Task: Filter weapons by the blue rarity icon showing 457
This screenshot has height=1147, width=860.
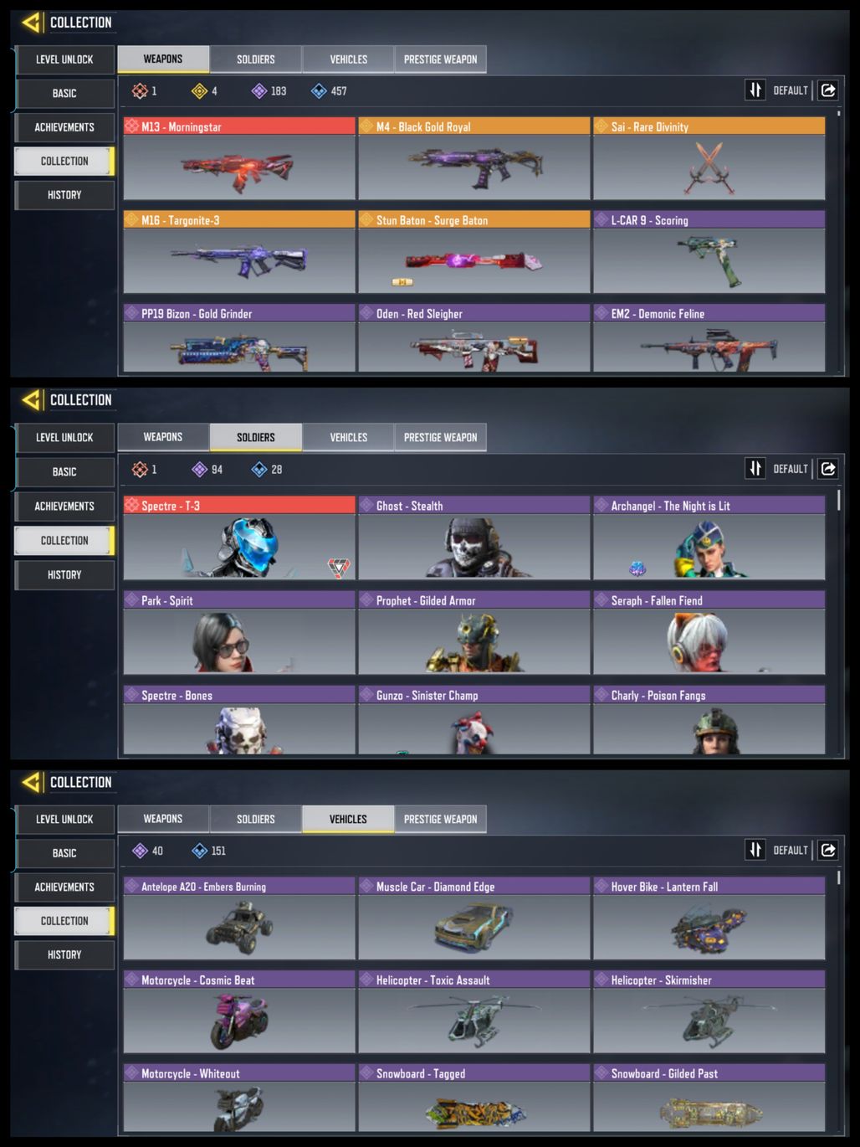Action: [319, 91]
